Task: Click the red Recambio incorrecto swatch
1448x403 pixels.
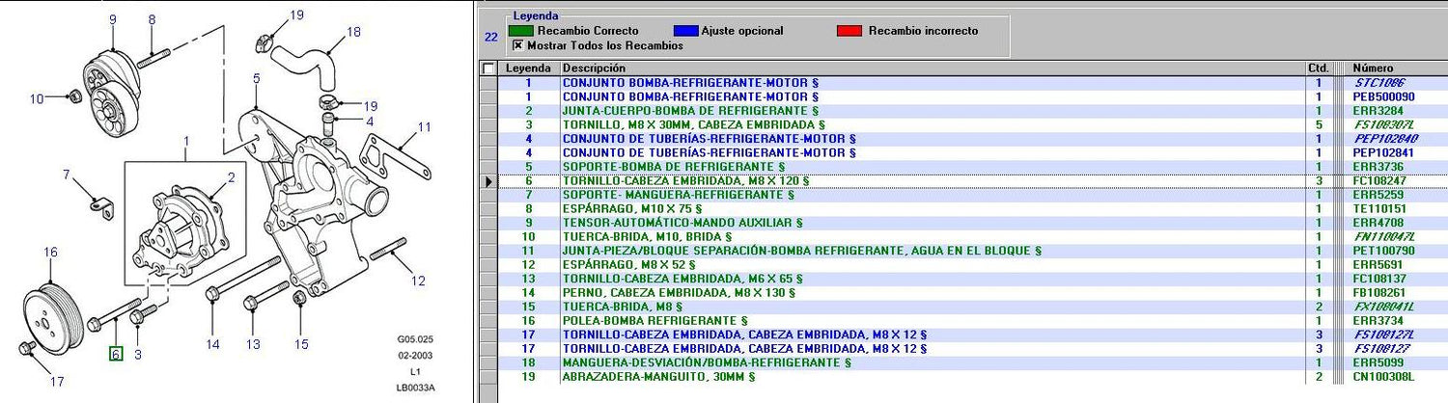Action: click(x=849, y=31)
